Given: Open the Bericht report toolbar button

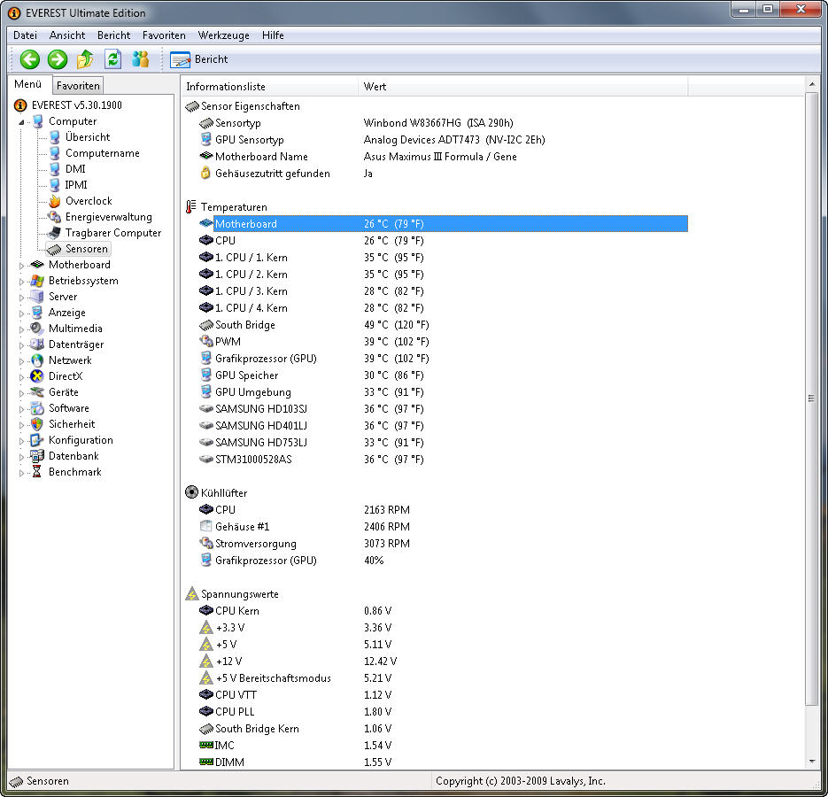Looking at the screenshot, I should click(199, 59).
